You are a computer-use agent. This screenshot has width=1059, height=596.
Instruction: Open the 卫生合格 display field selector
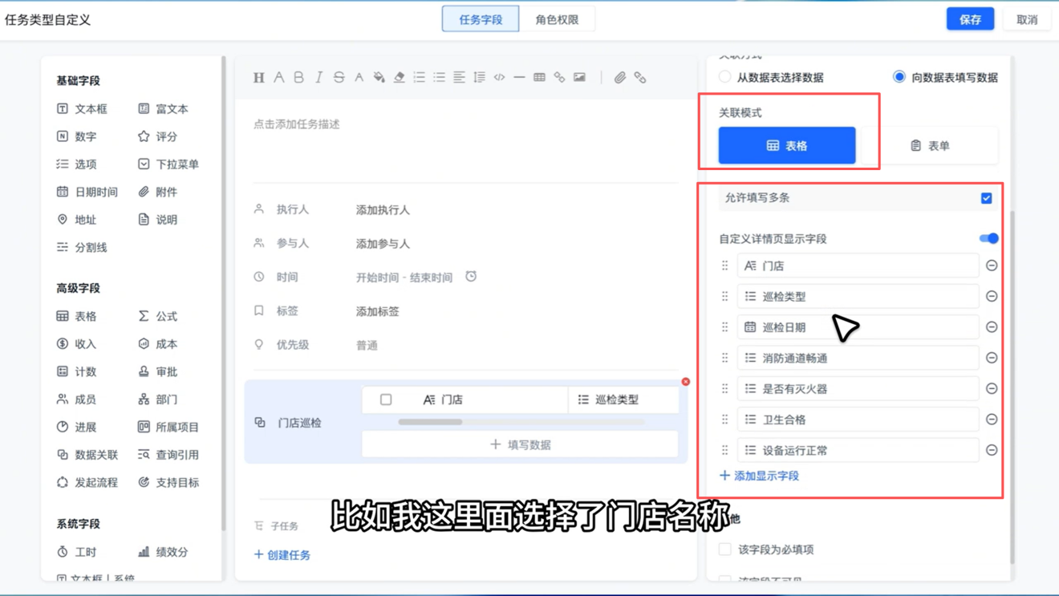[x=858, y=420]
